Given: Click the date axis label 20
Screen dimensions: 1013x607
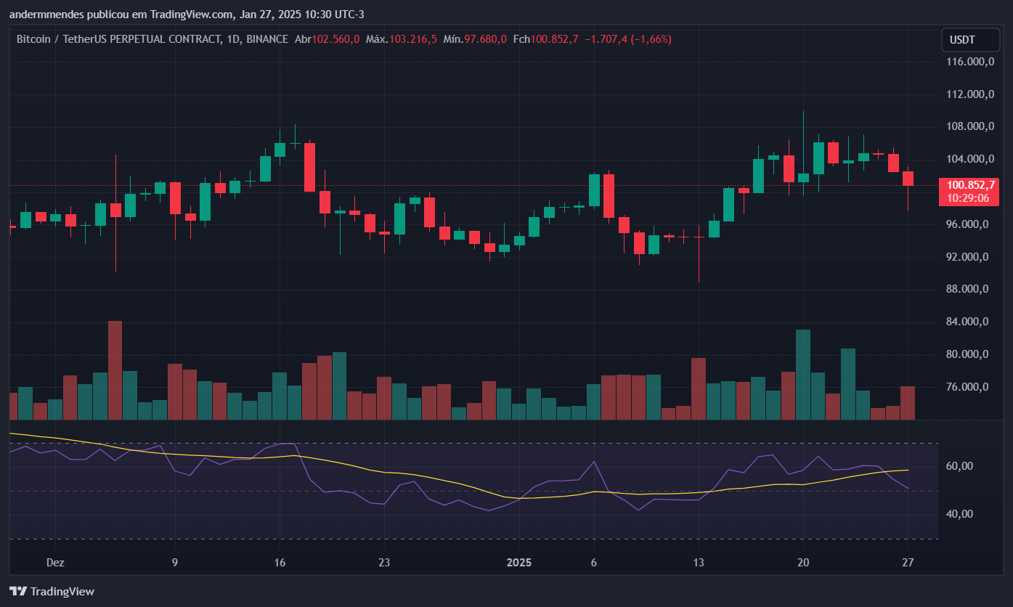Looking at the screenshot, I should click(x=803, y=563).
